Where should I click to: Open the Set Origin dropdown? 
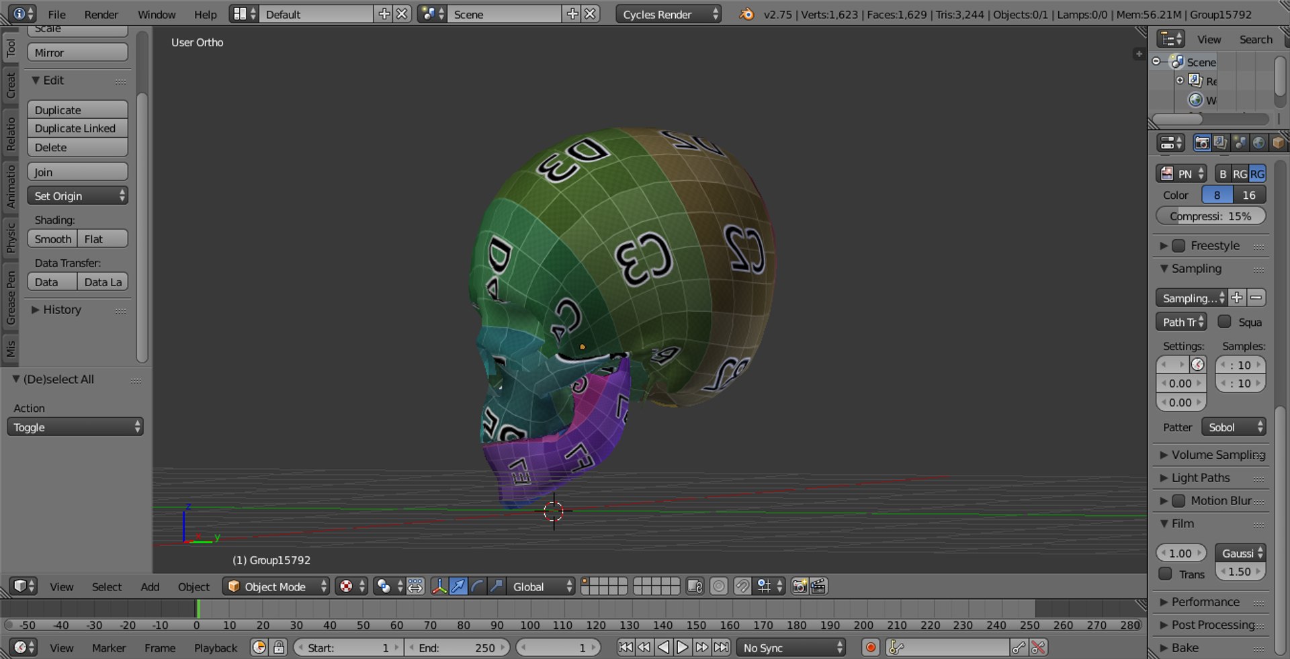pyautogui.click(x=77, y=196)
